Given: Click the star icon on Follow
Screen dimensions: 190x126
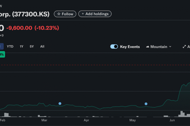Looking at the screenshot, I should click(x=59, y=14).
